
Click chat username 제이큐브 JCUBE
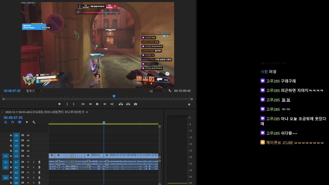[280, 142]
